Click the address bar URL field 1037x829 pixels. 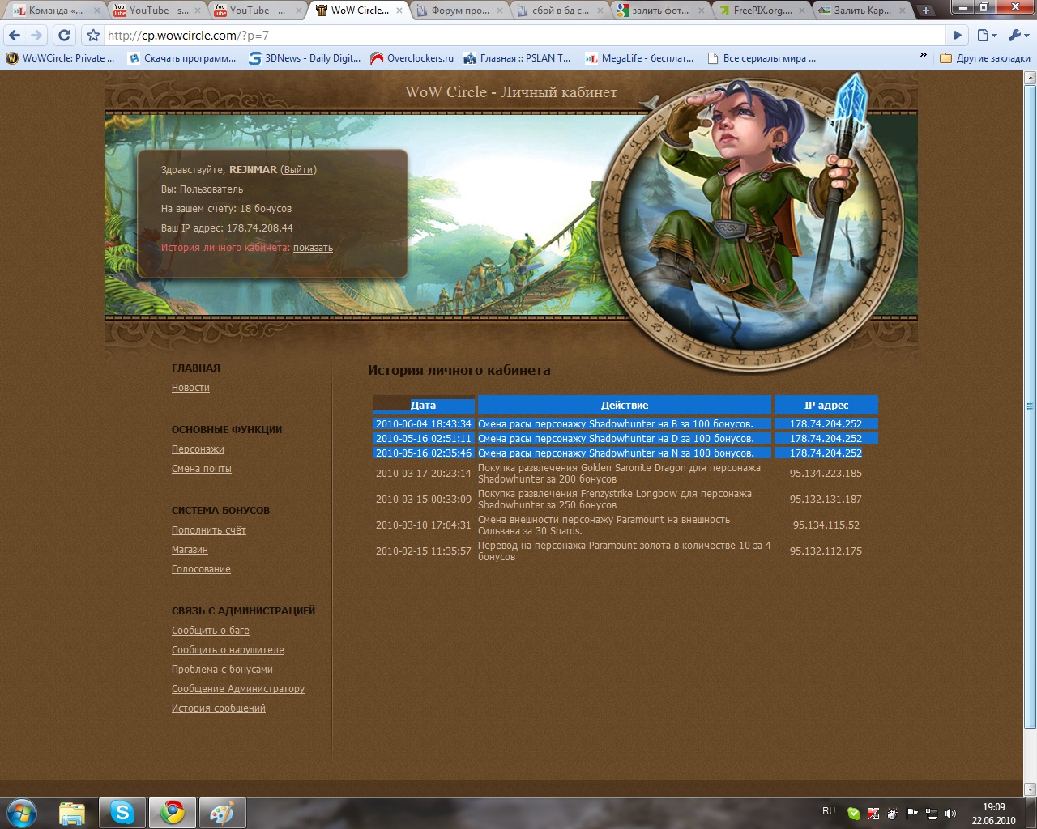point(525,35)
